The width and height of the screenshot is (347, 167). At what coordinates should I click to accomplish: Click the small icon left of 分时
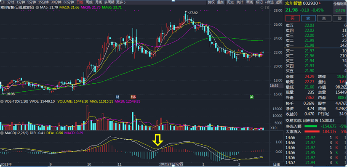(3, 3)
